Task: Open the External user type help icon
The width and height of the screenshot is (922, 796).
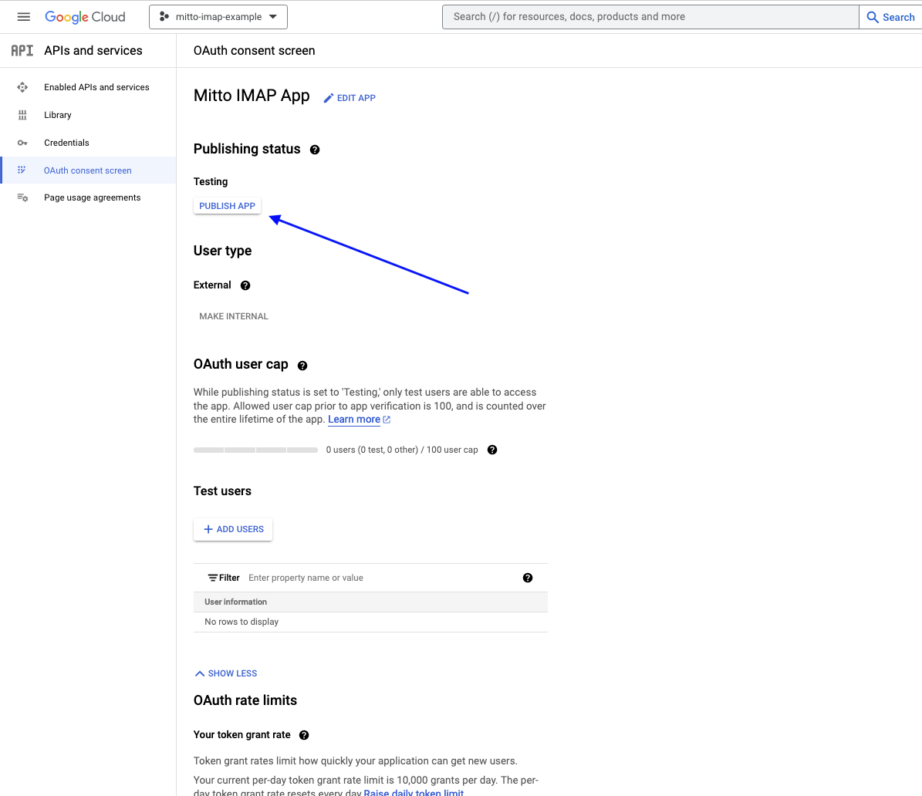Action: (x=245, y=285)
